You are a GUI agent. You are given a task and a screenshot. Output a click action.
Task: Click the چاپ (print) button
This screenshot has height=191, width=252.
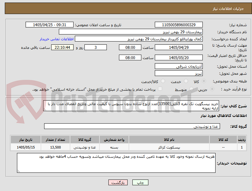point(140,182)
